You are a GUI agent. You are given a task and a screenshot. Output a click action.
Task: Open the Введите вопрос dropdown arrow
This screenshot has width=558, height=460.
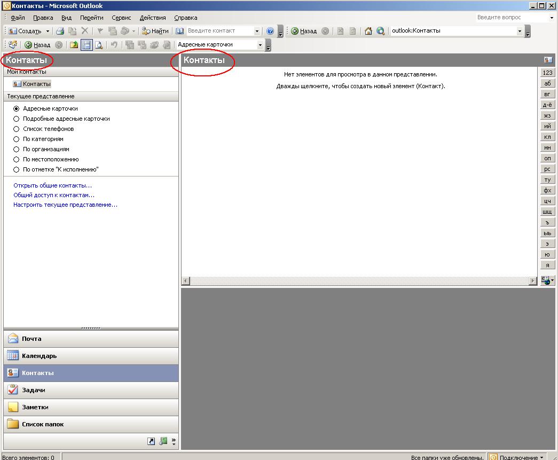552,18
